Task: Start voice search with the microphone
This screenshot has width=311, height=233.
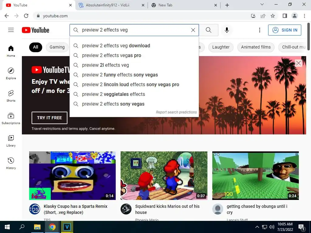Action: tap(227, 30)
